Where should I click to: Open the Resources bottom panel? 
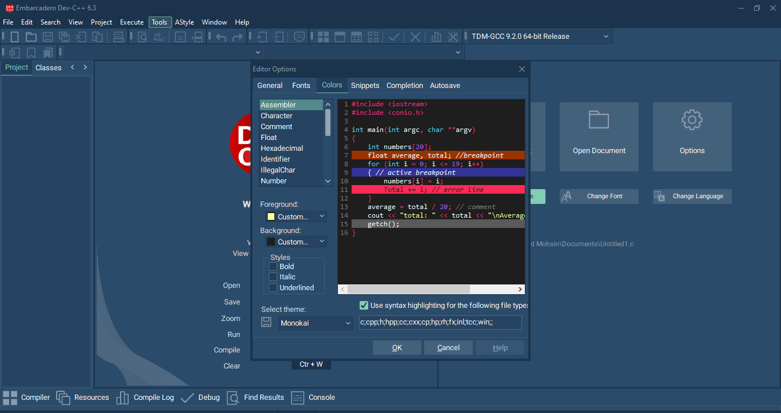(x=82, y=398)
